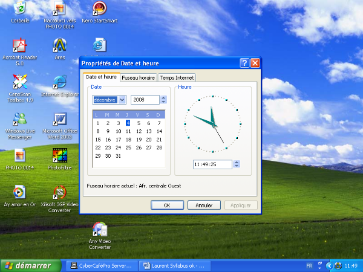Viewport: 363px width, 272px height.
Task: Open the Corbeille recycle bin icon
Action: point(20,8)
